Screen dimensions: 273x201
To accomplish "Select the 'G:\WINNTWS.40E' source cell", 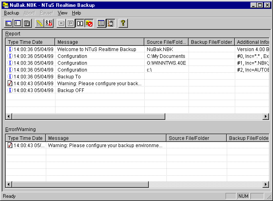I will [166, 63].
